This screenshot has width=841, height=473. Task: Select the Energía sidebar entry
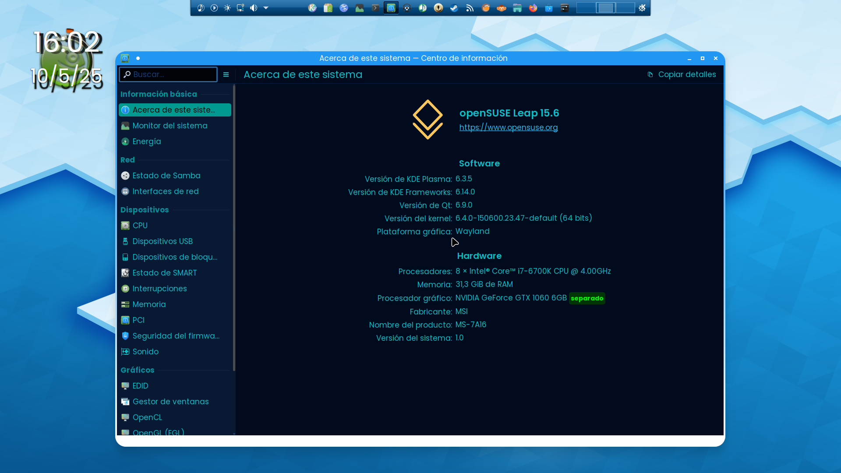[175, 141]
